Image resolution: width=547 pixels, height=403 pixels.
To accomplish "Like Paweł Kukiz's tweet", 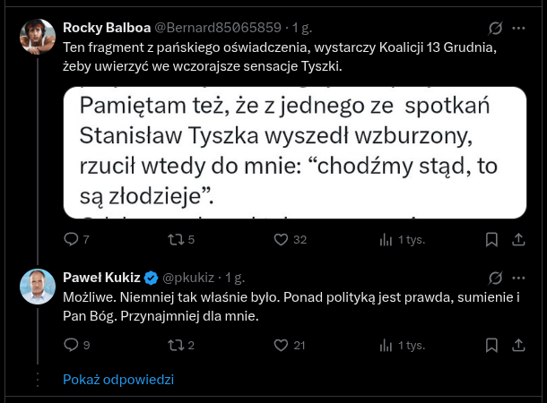I will point(280,345).
